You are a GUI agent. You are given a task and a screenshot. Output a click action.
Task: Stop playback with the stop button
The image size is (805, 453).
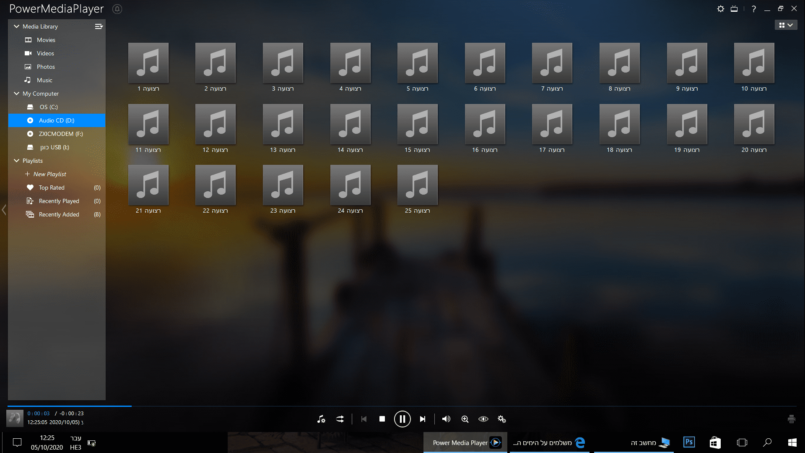(x=382, y=419)
